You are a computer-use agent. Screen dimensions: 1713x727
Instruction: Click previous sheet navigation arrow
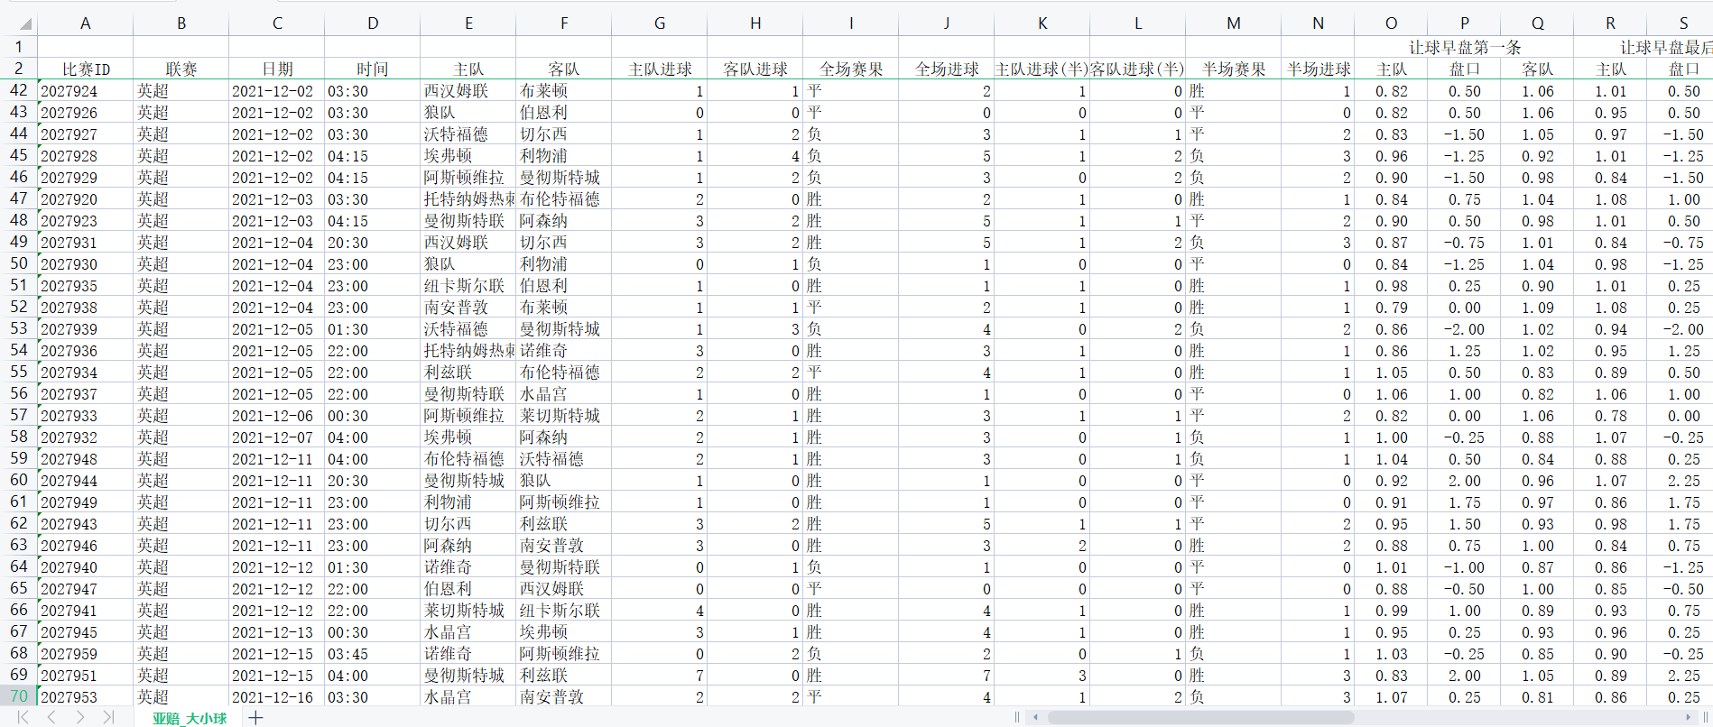pyautogui.click(x=51, y=717)
